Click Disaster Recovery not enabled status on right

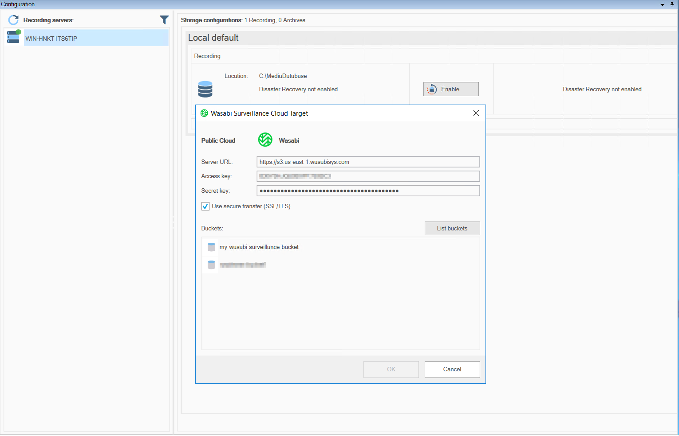click(x=602, y=89)
